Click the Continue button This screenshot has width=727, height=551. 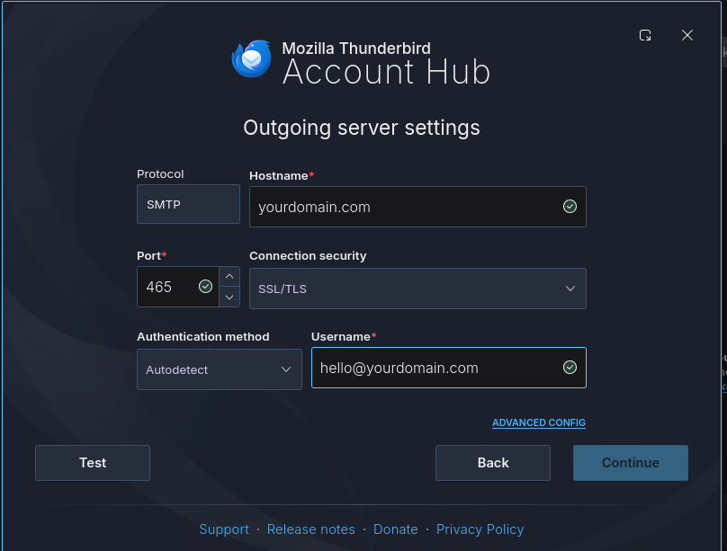click(631, 463)
